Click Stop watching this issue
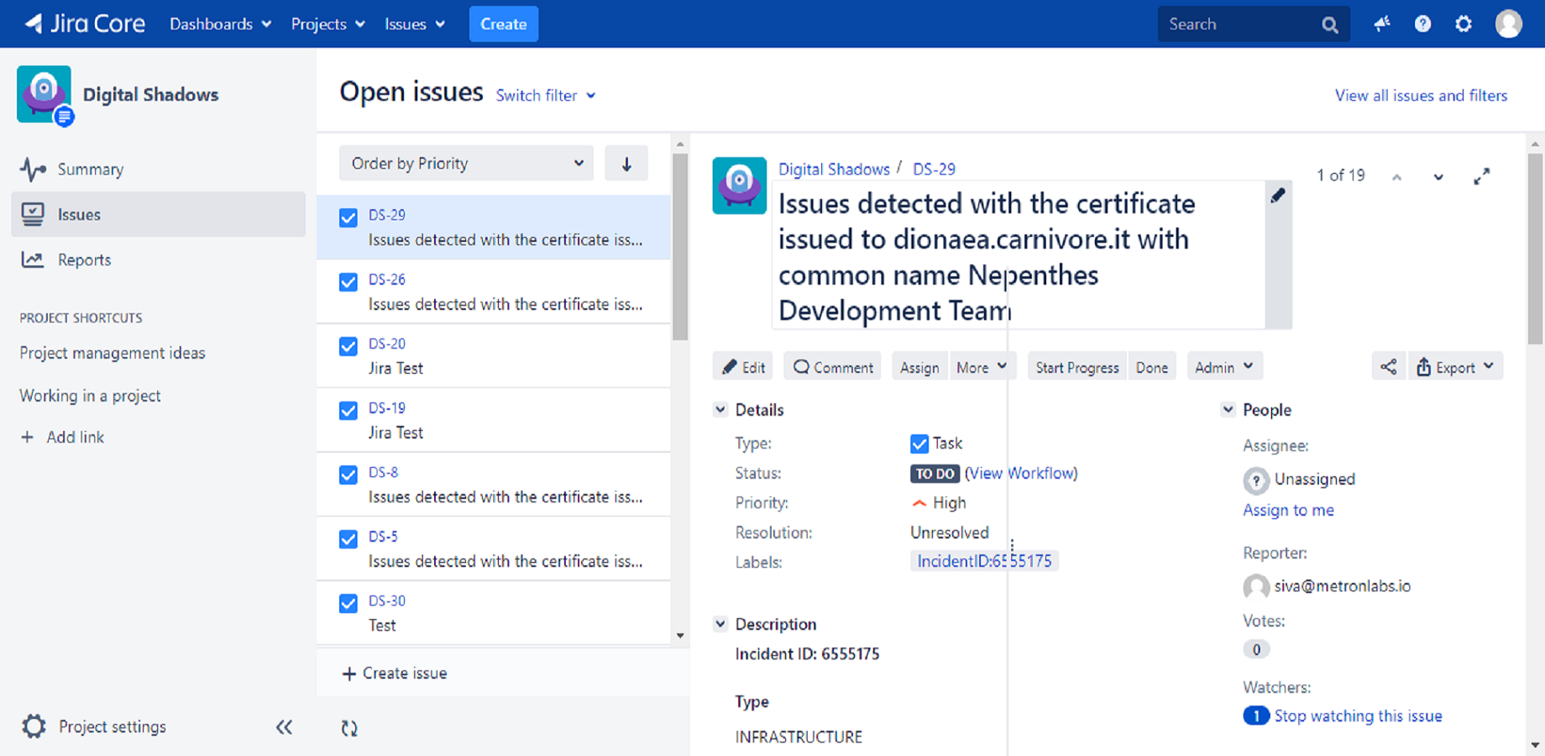Screen dimensions: 1545x756 click(x=1358, y=716)
